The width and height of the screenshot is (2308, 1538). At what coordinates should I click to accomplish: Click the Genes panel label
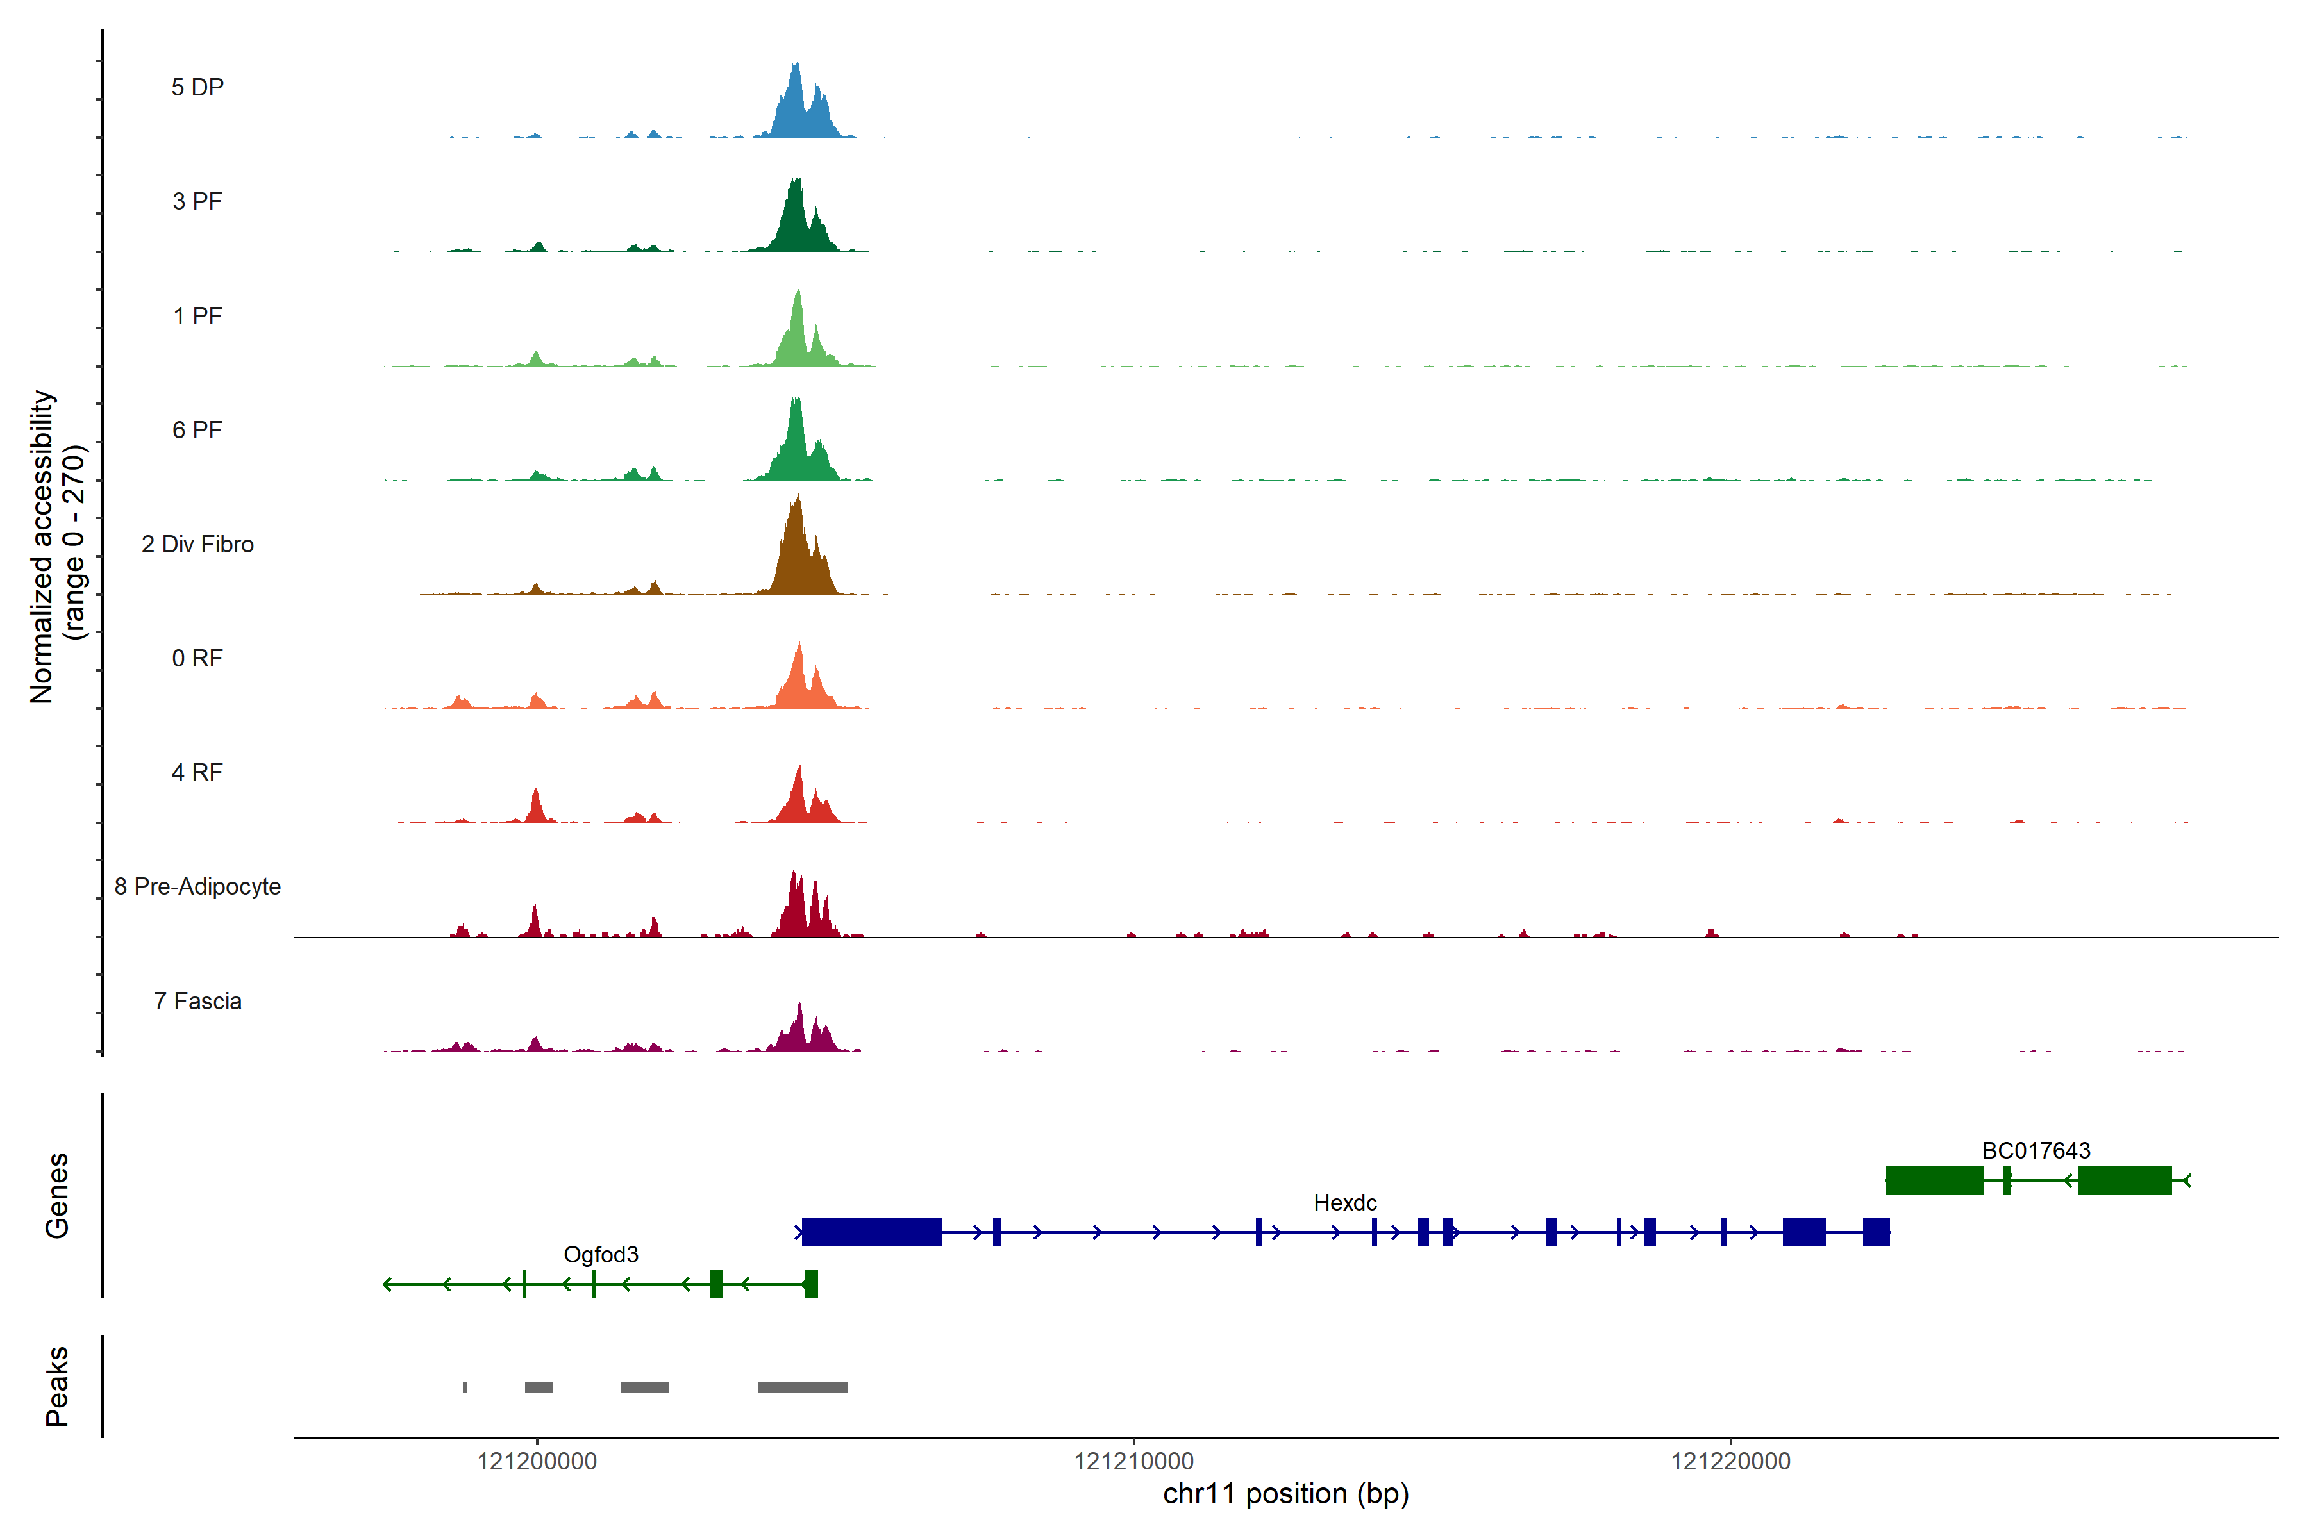(57, 1196)
